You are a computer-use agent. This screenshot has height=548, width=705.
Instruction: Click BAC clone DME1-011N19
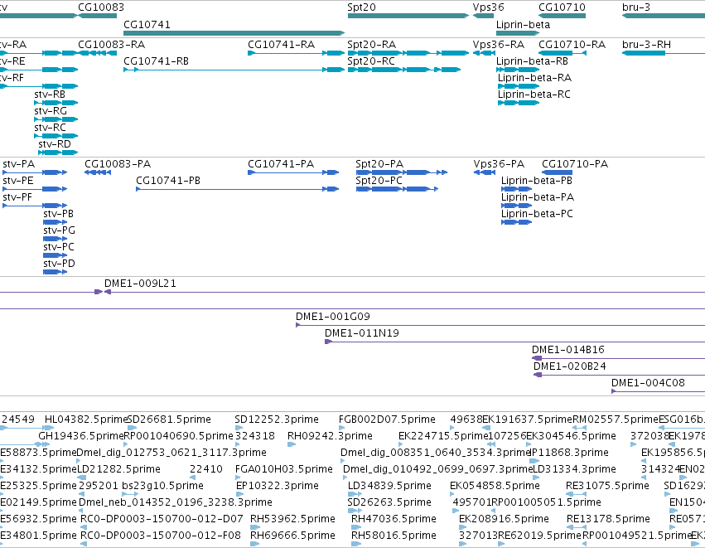click(514, 342)
